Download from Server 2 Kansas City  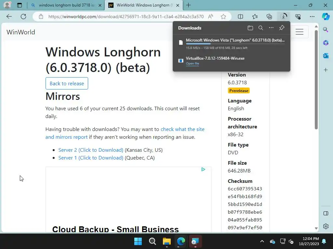coord(91,150)
